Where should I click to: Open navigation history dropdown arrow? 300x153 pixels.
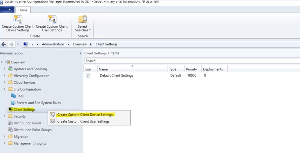tap(18, 44)
